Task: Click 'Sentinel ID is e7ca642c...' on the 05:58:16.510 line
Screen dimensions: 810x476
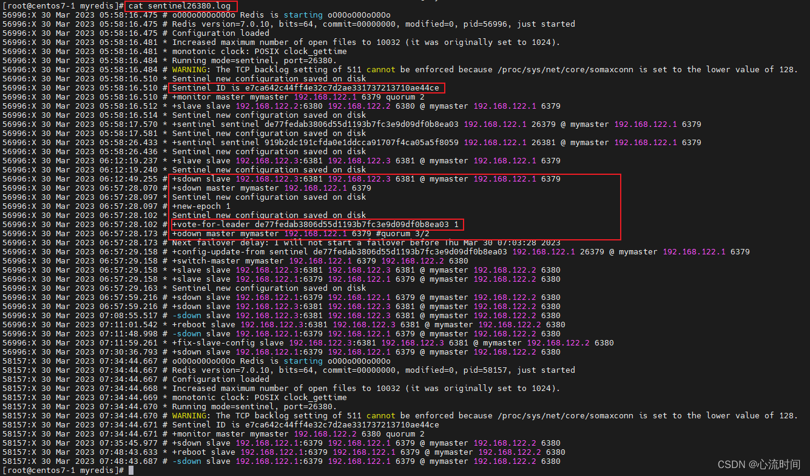Action: point(305,88)
